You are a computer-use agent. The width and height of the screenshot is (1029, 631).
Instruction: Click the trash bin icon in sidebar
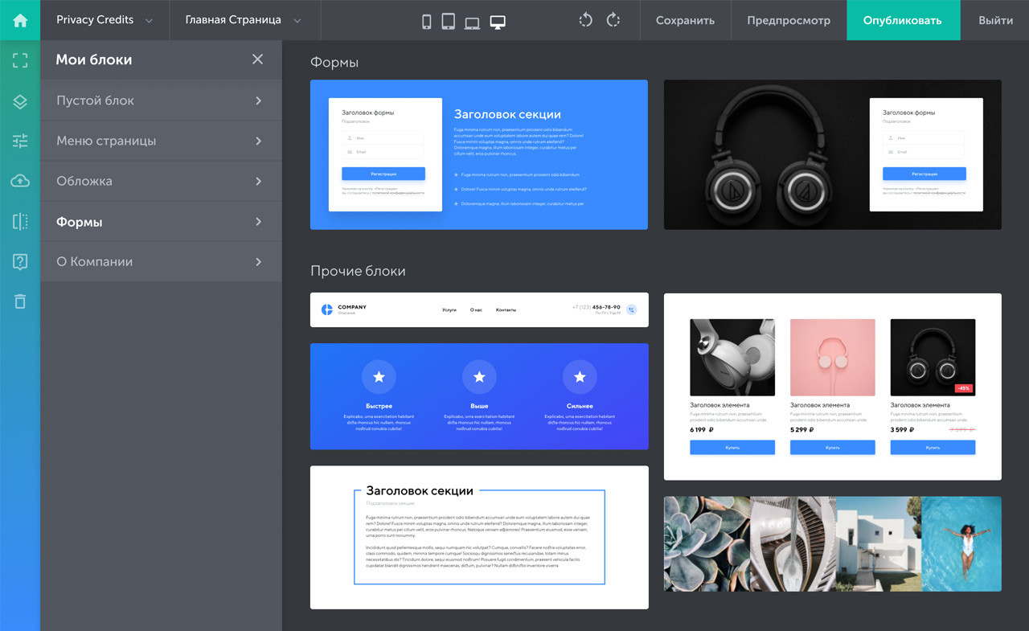point(20,301)
